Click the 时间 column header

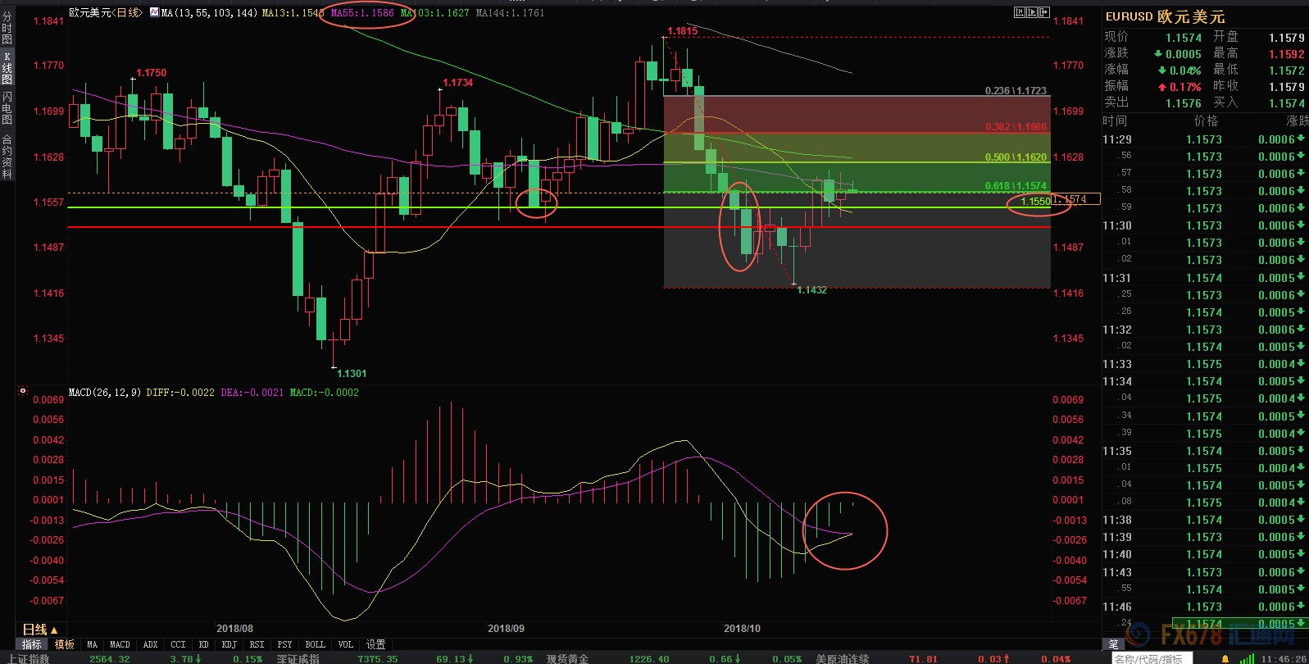click(1115, 121)
